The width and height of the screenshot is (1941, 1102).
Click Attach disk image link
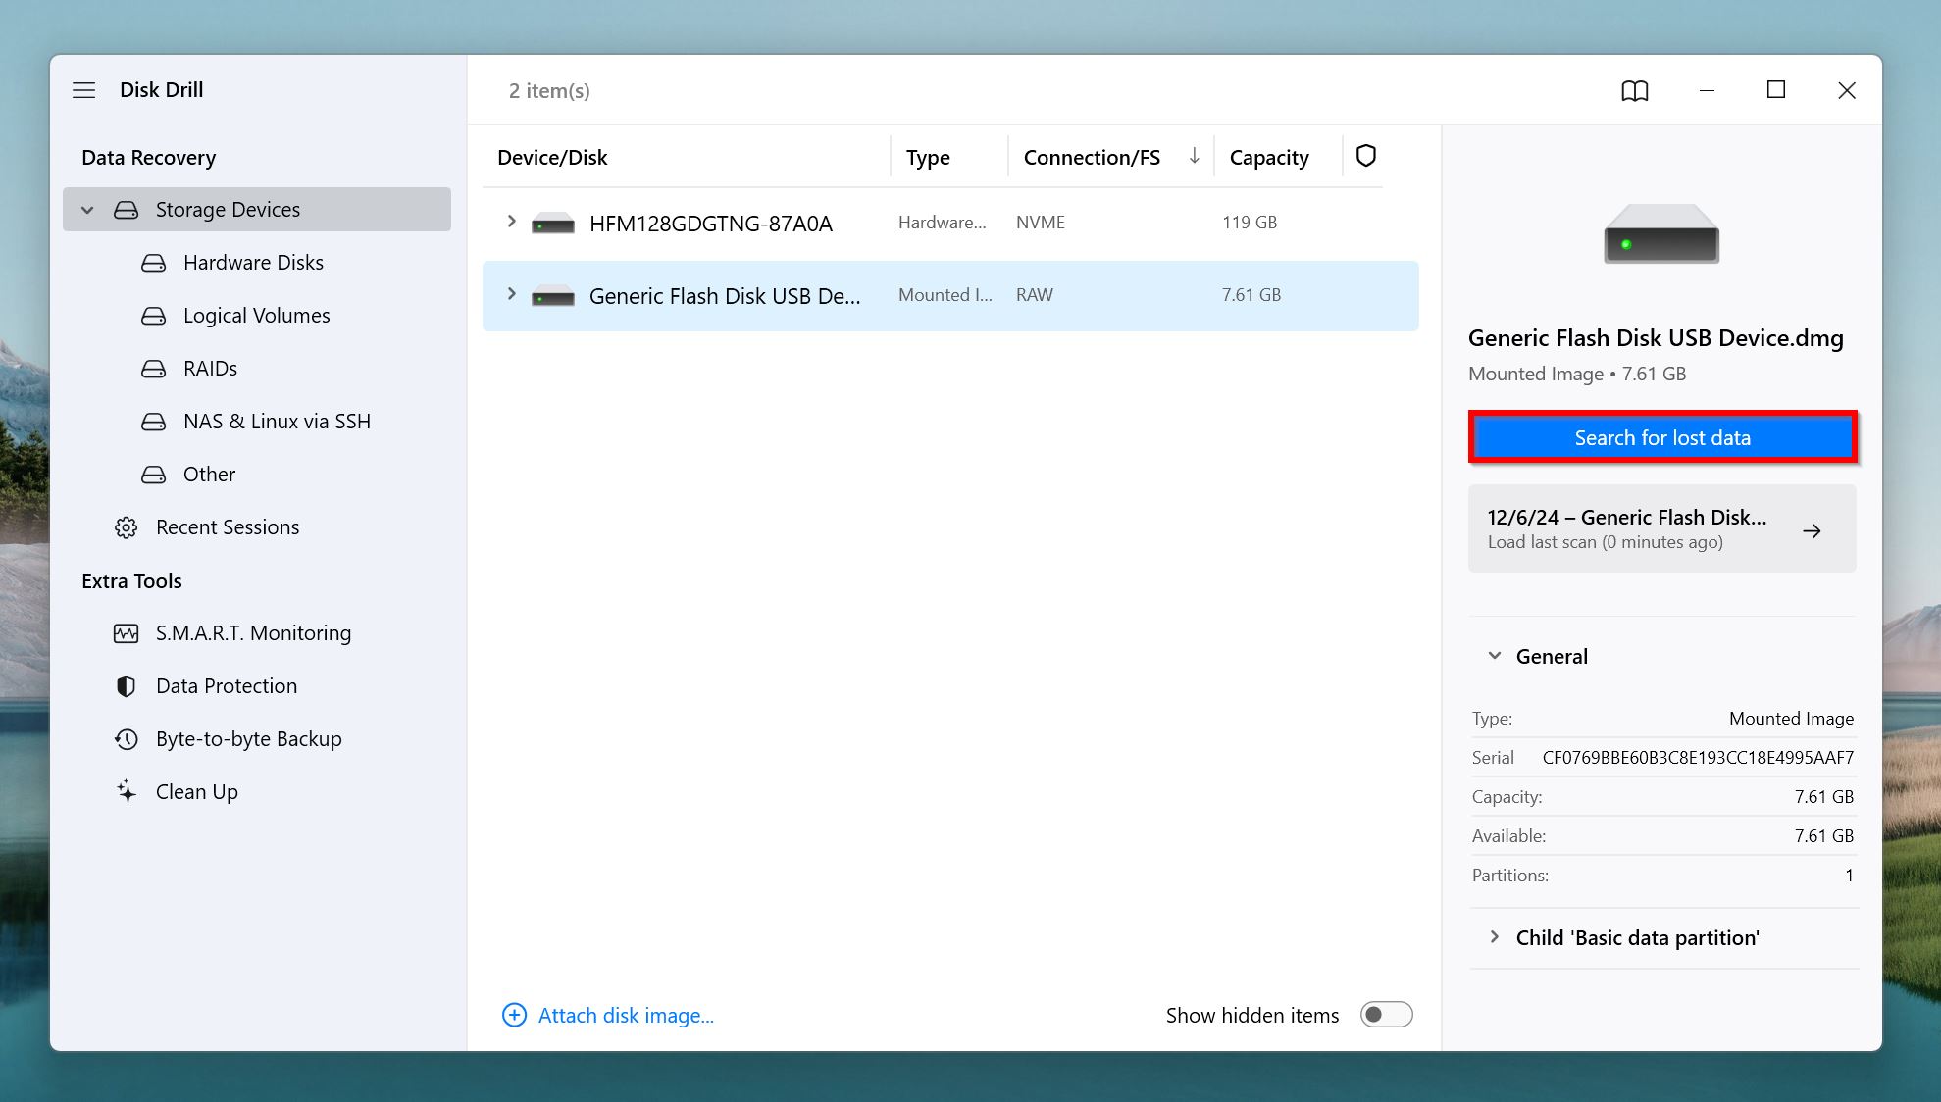coord(625,1014)
